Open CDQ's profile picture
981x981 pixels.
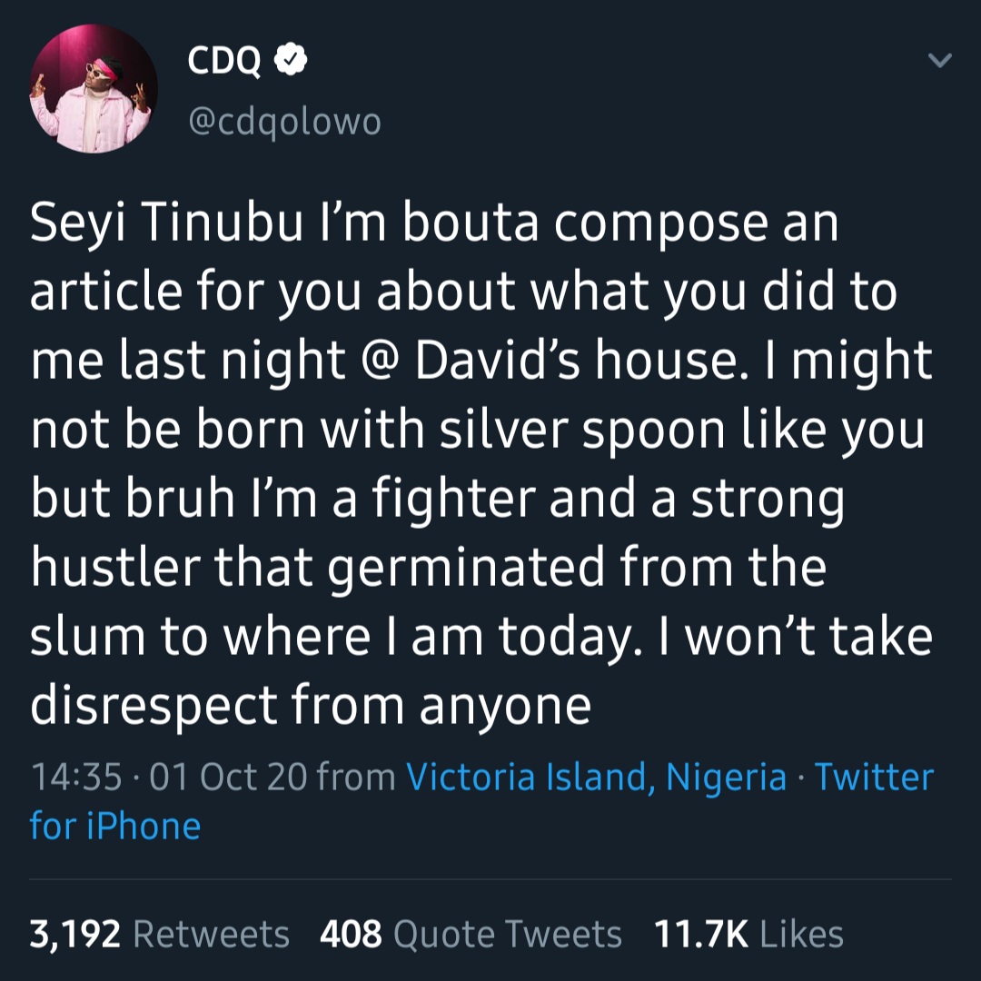tap(94, 89)
